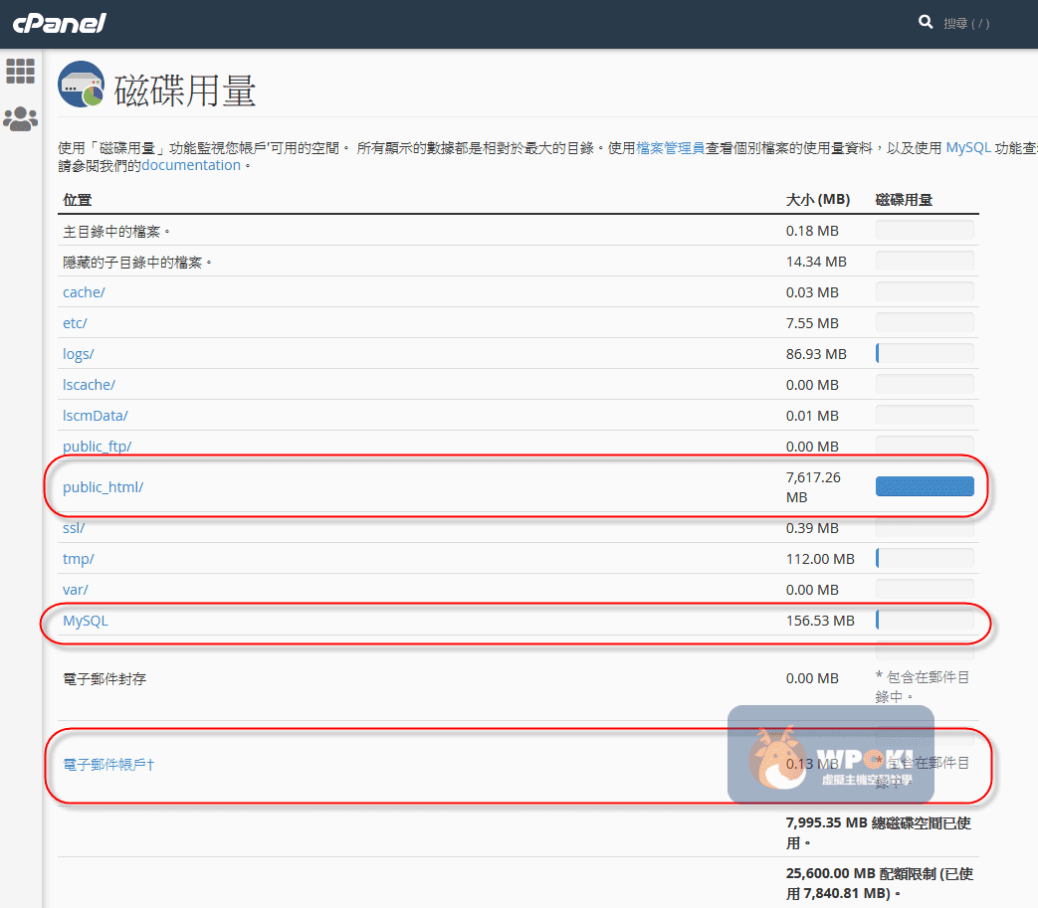Click the public_html usage progress bar
1038x908 pixels.
coord(924,486)
